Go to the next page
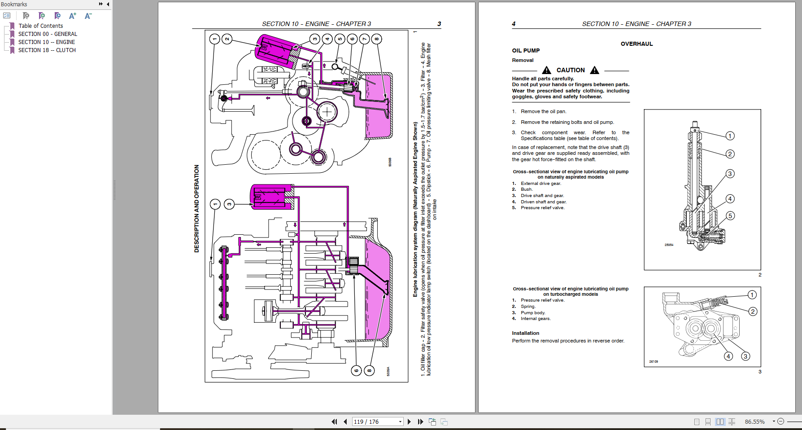802x430 pixels. (409, 422)
